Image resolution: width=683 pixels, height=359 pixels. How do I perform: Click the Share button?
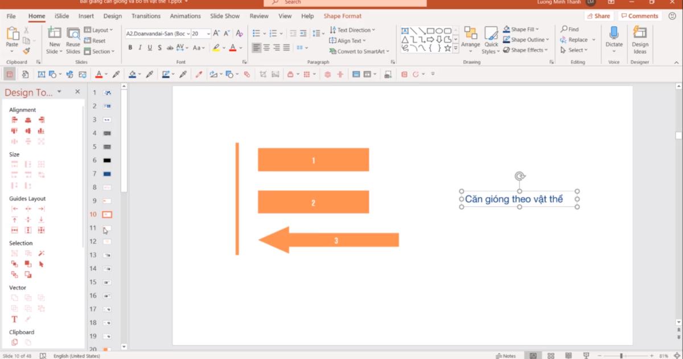point(598,16)
